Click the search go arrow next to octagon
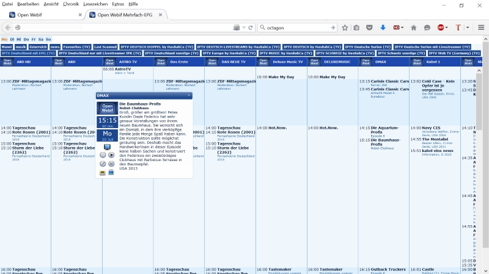 [333, 27]
